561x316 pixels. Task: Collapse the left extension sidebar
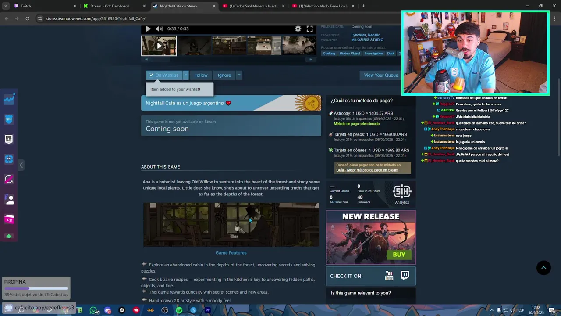[x=21, y=165]
